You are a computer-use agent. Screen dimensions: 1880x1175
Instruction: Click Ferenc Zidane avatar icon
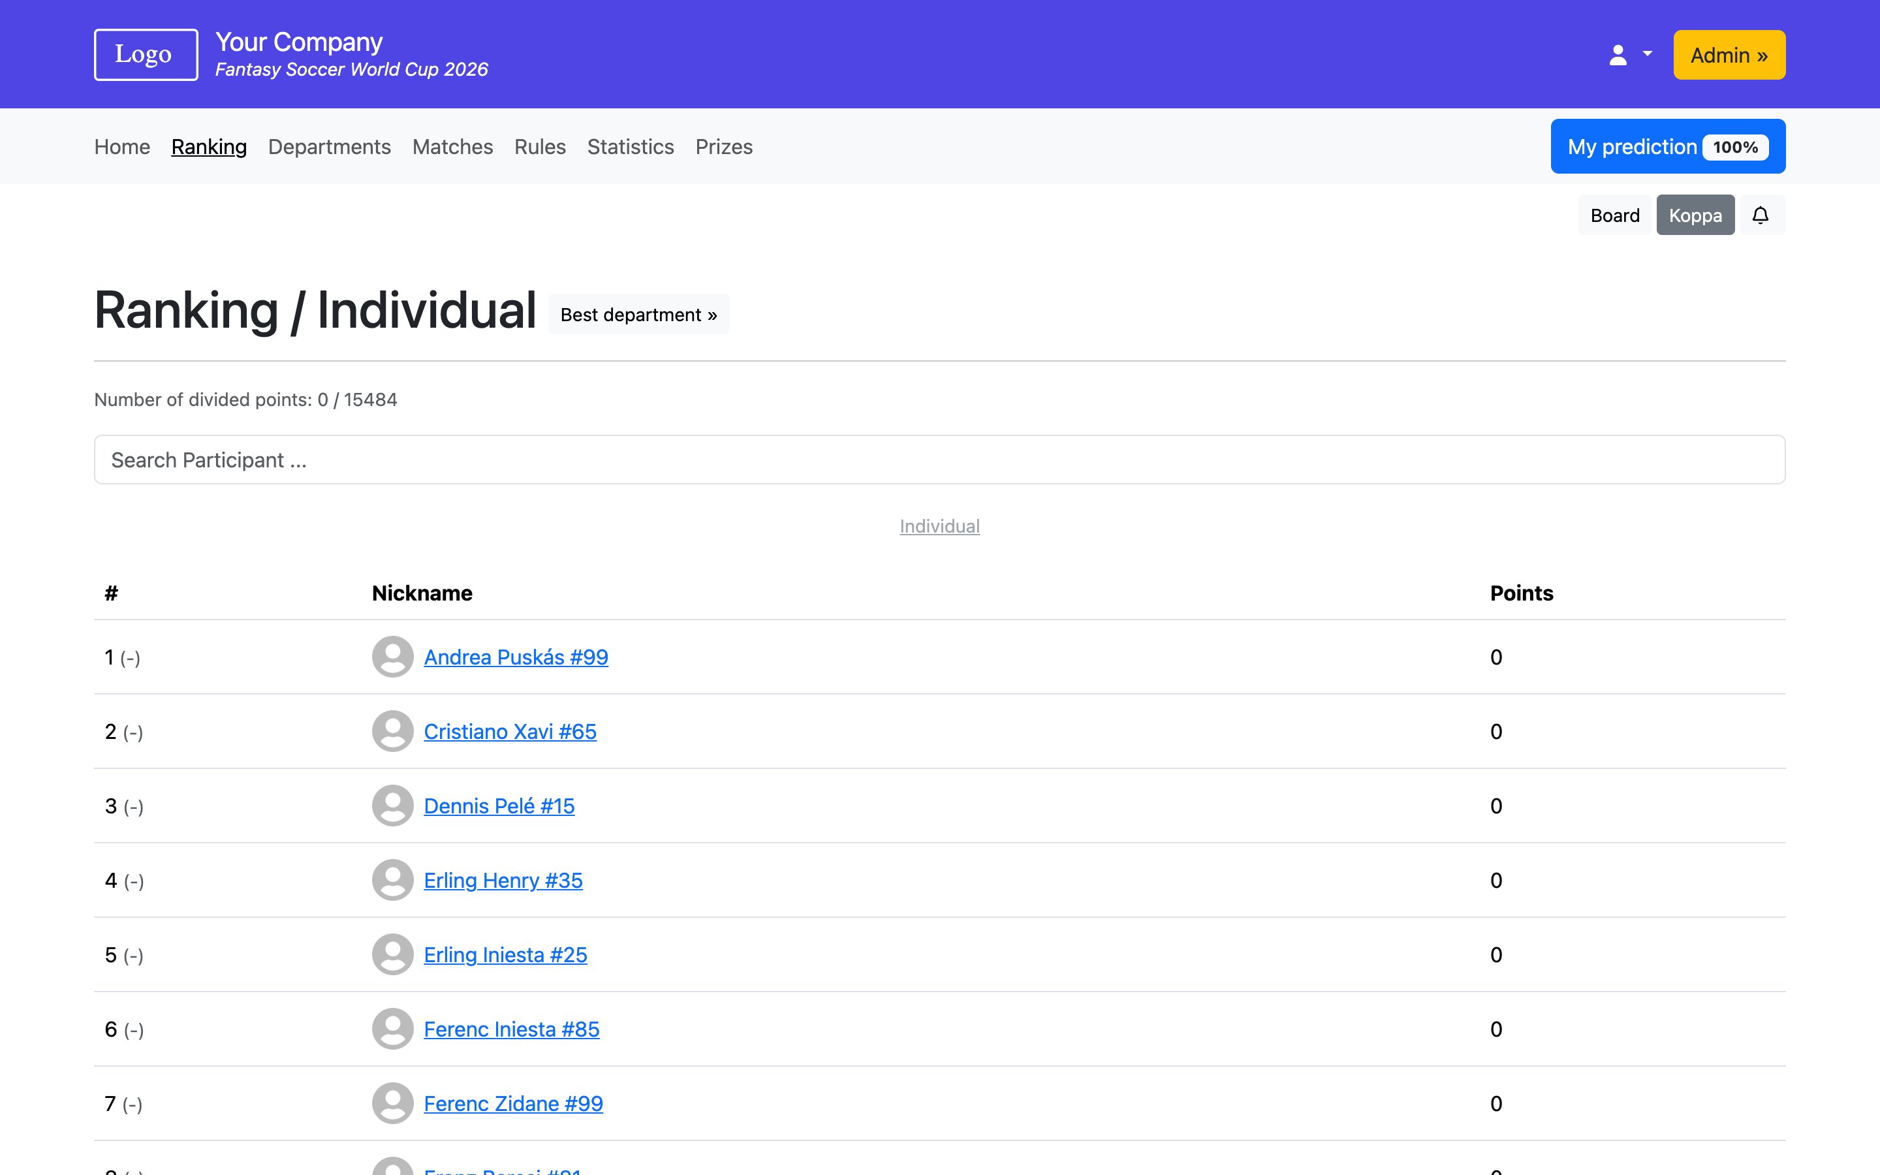pyautogui.click(x=392, y=1103)
